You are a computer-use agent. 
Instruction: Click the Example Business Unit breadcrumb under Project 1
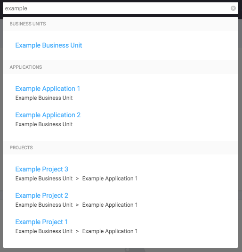(x=44, y=231)
